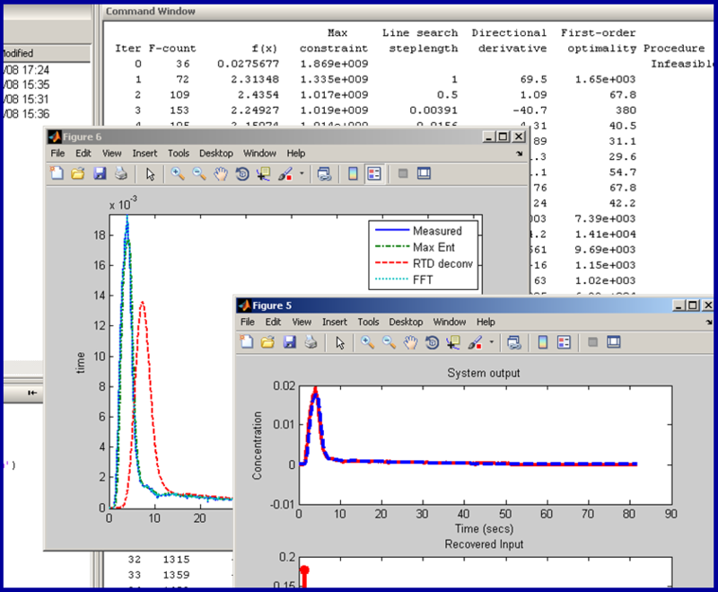The image size is (718, 592).
Task: Click Insert Colorbar icon in Figure 6
Action: [x=353, y=173]
